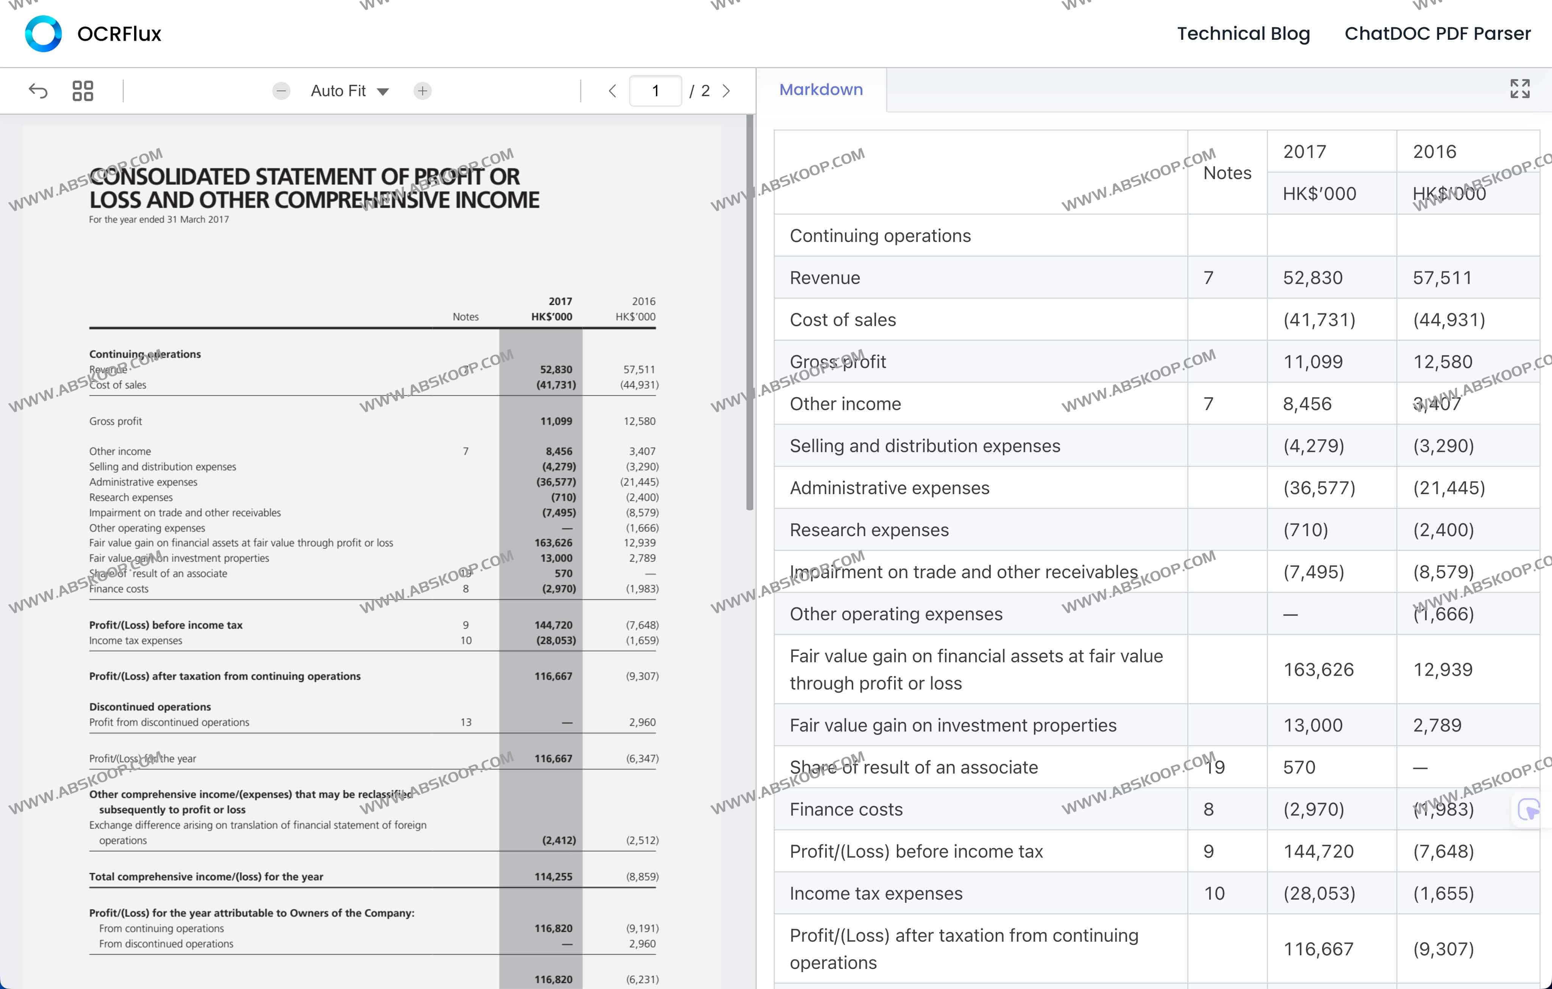Image resolution: width=1552 pixels, height=989 pixels.
Task: Open the page thumbnails grid view
Action: (x=83, y=91)
